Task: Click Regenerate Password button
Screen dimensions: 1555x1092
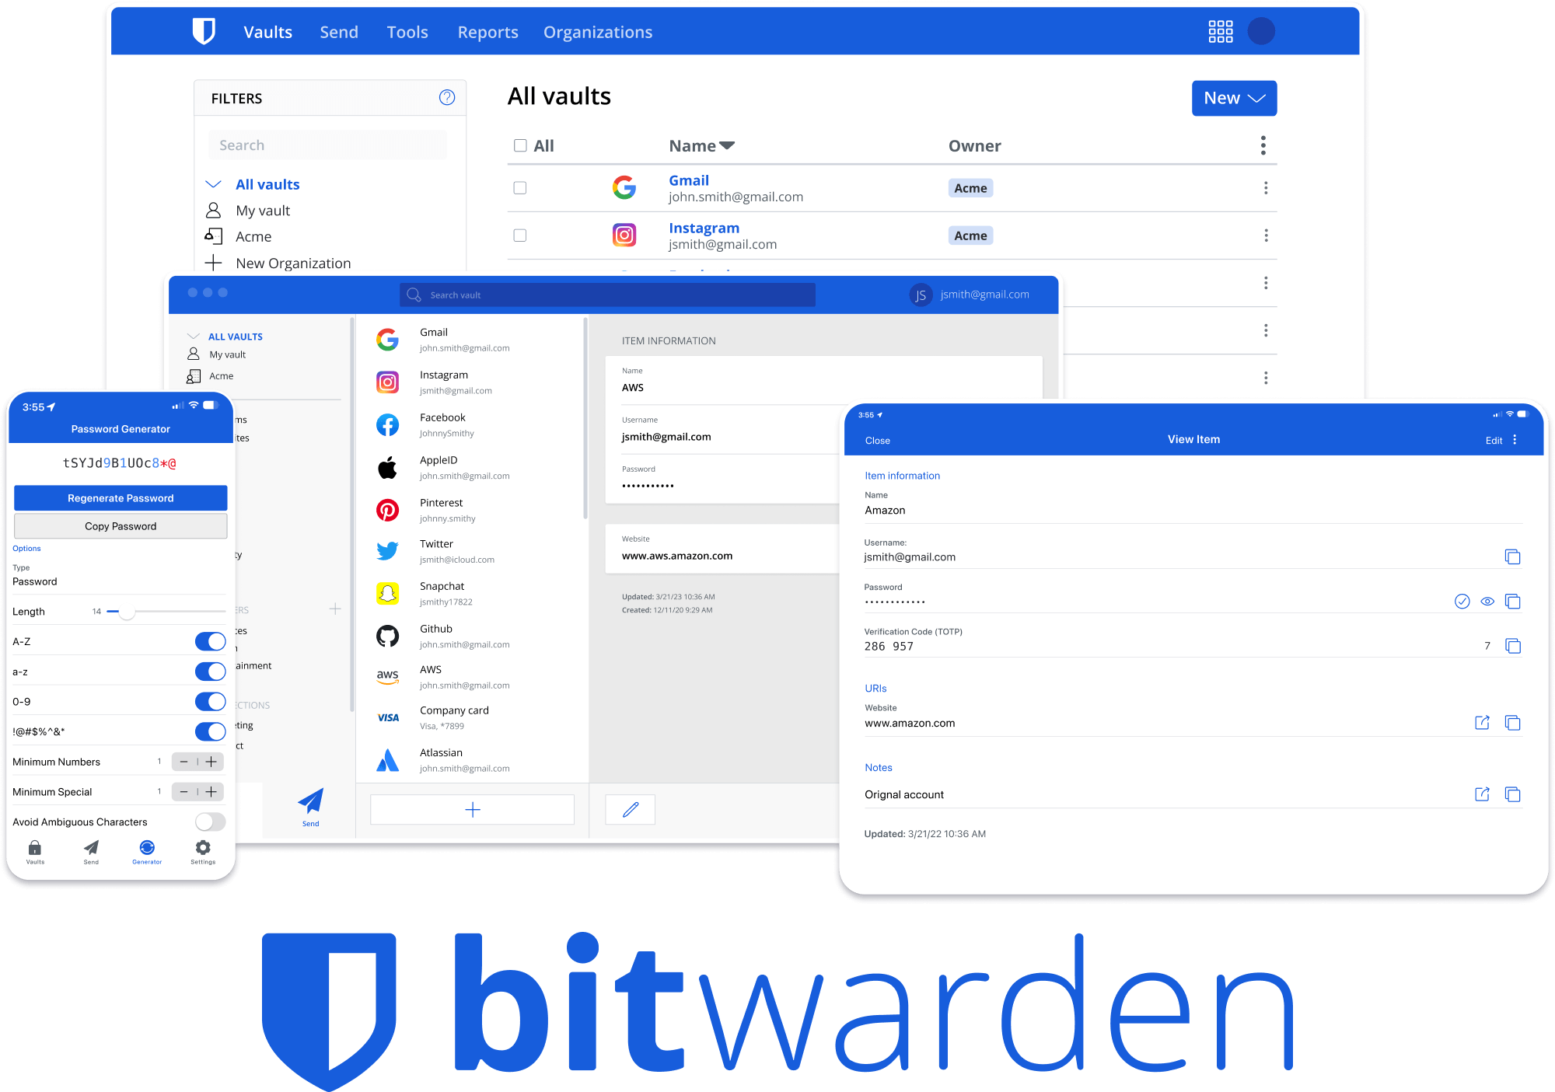Action: point(119,497)
